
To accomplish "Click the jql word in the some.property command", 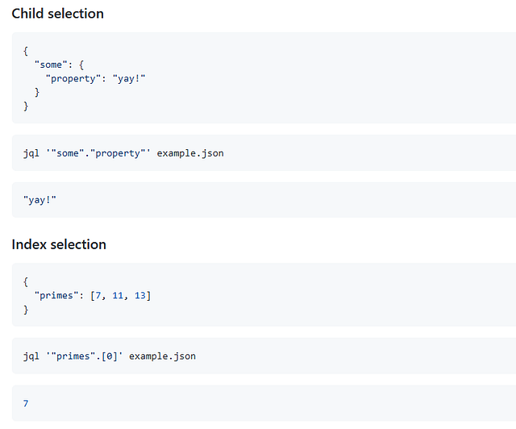I will [x=31, y=152].
